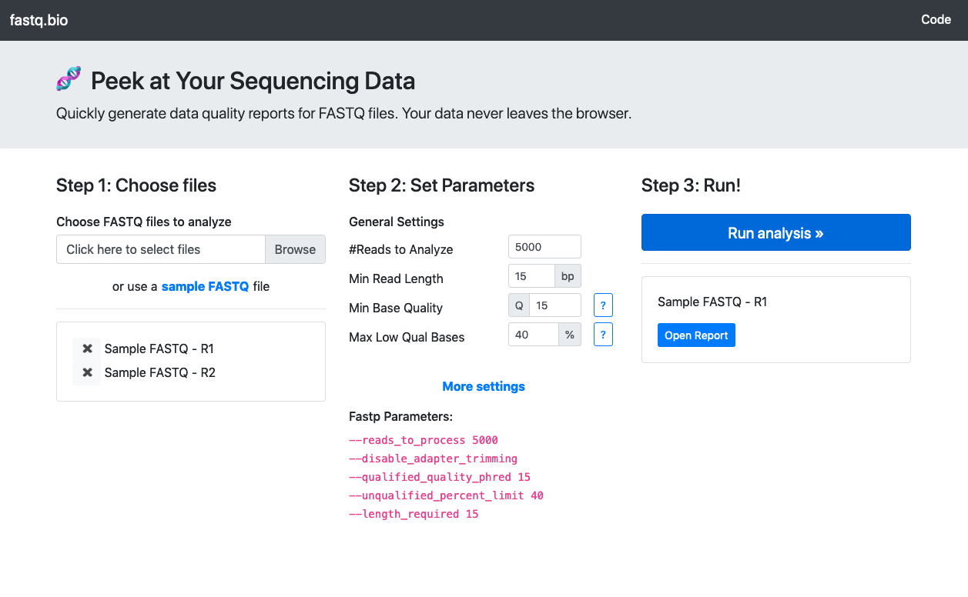
Task: Go to fastq.bio home logo
Action: point(39,20)
